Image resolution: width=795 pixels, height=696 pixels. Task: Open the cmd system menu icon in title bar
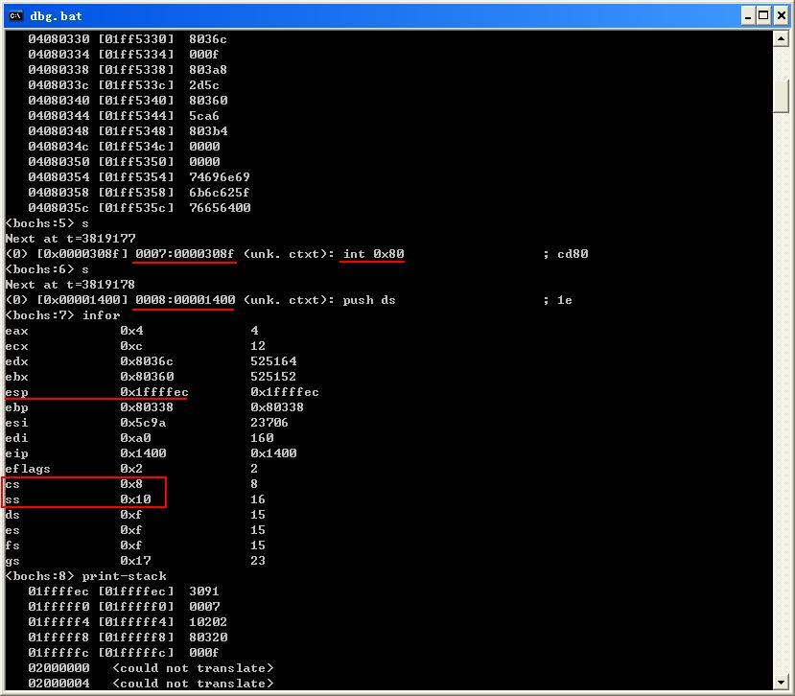click(15, 15)
